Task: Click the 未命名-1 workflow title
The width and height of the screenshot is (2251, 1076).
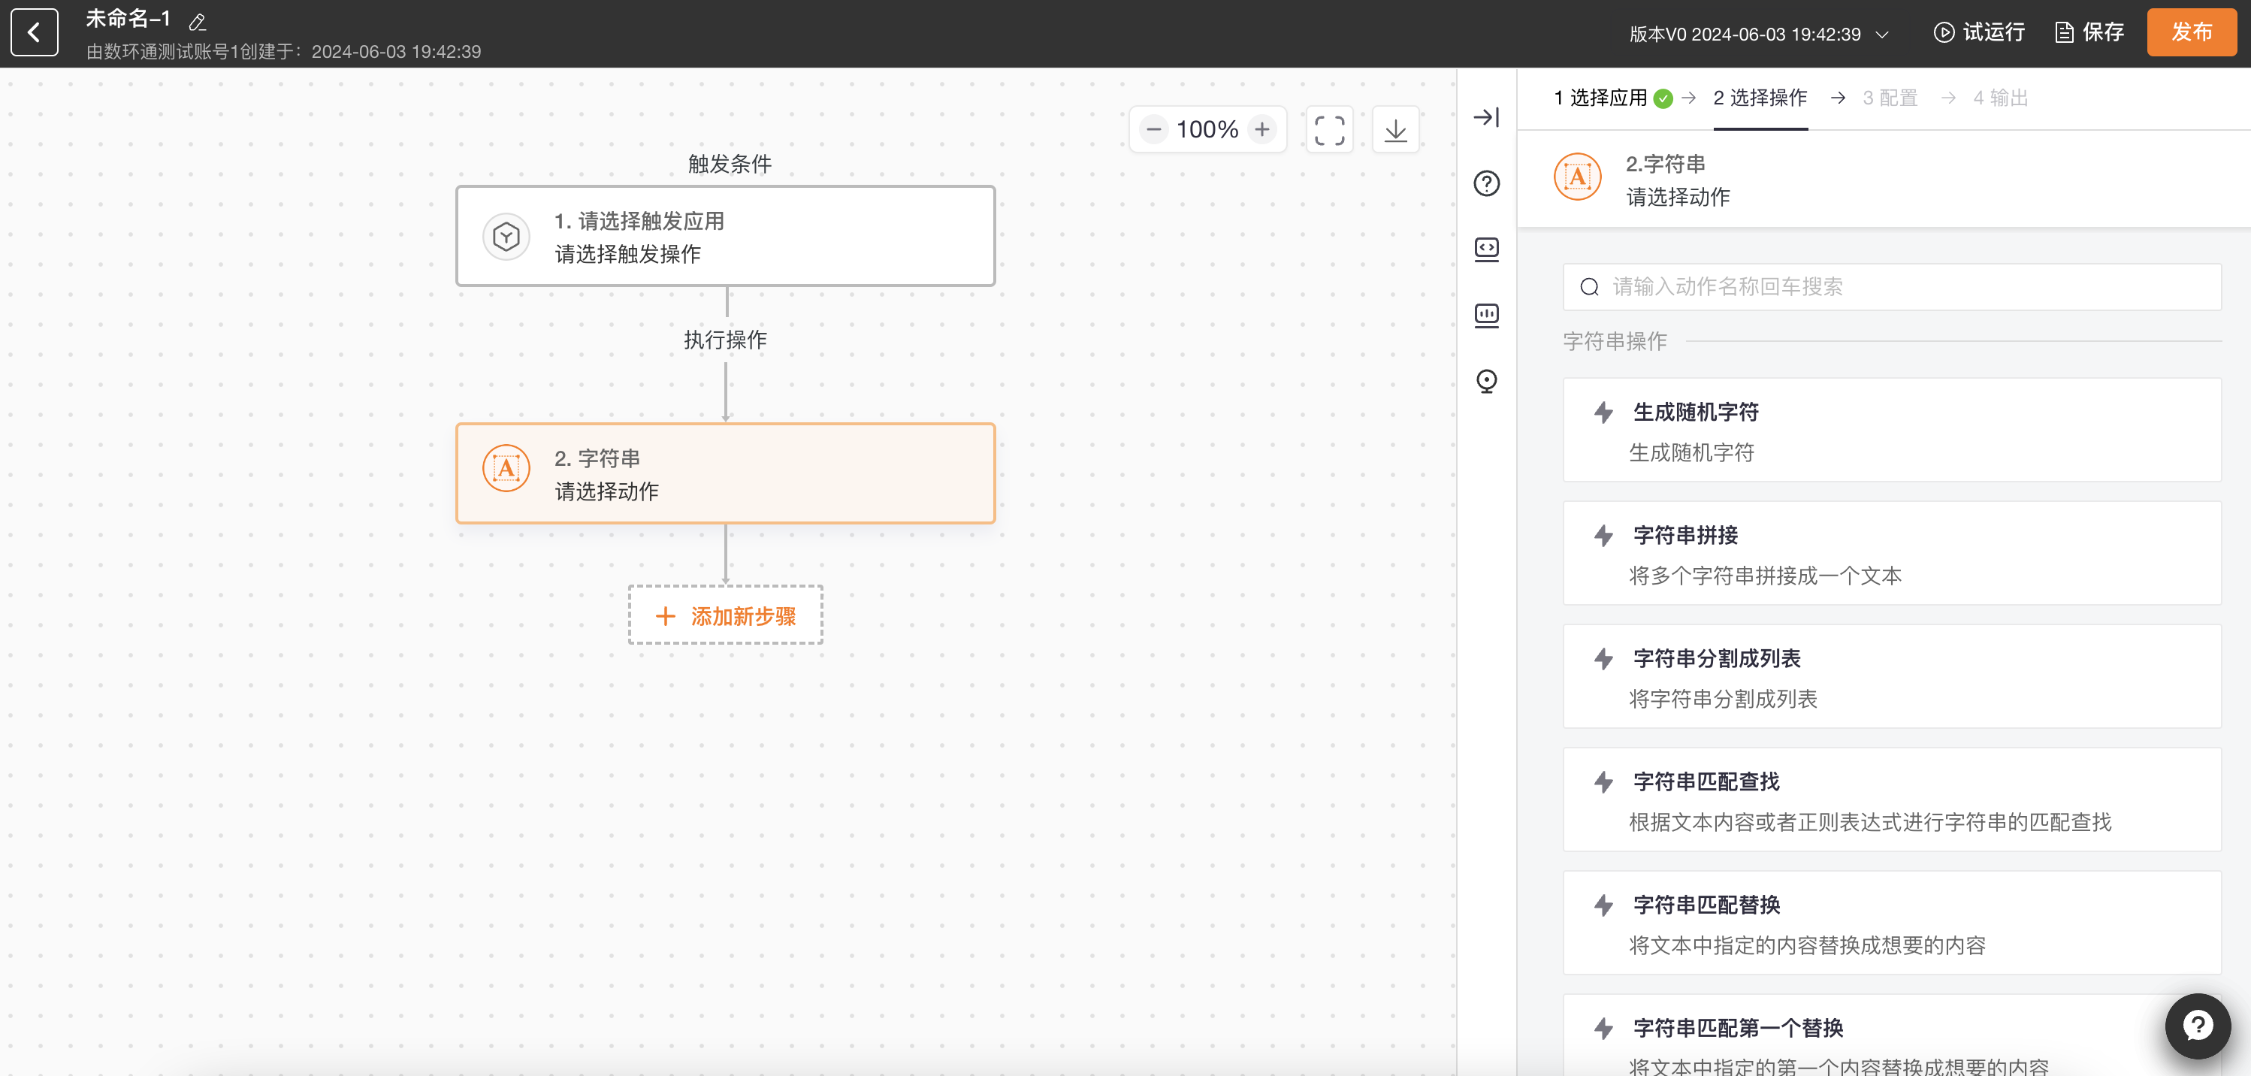Action: click(x=128, y=18)
